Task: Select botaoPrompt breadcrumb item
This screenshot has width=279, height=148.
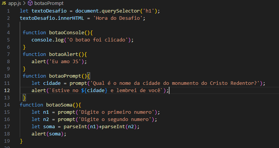Action: pos(49,3)
